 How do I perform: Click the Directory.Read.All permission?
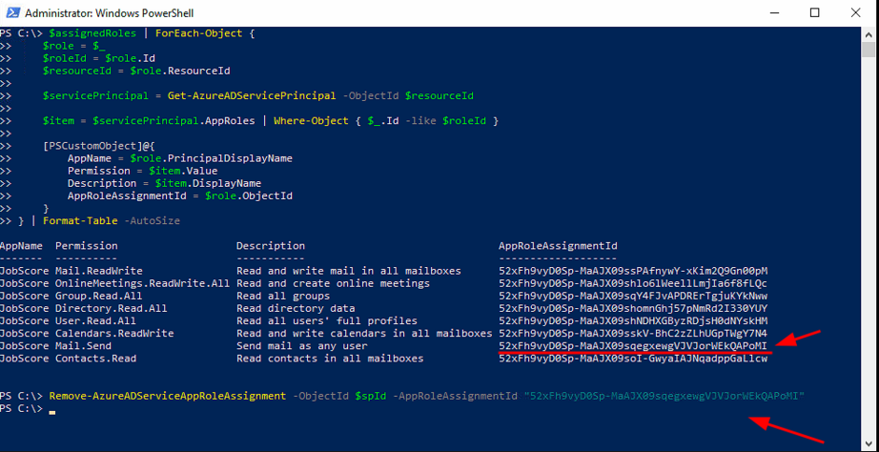pos(111,308)
